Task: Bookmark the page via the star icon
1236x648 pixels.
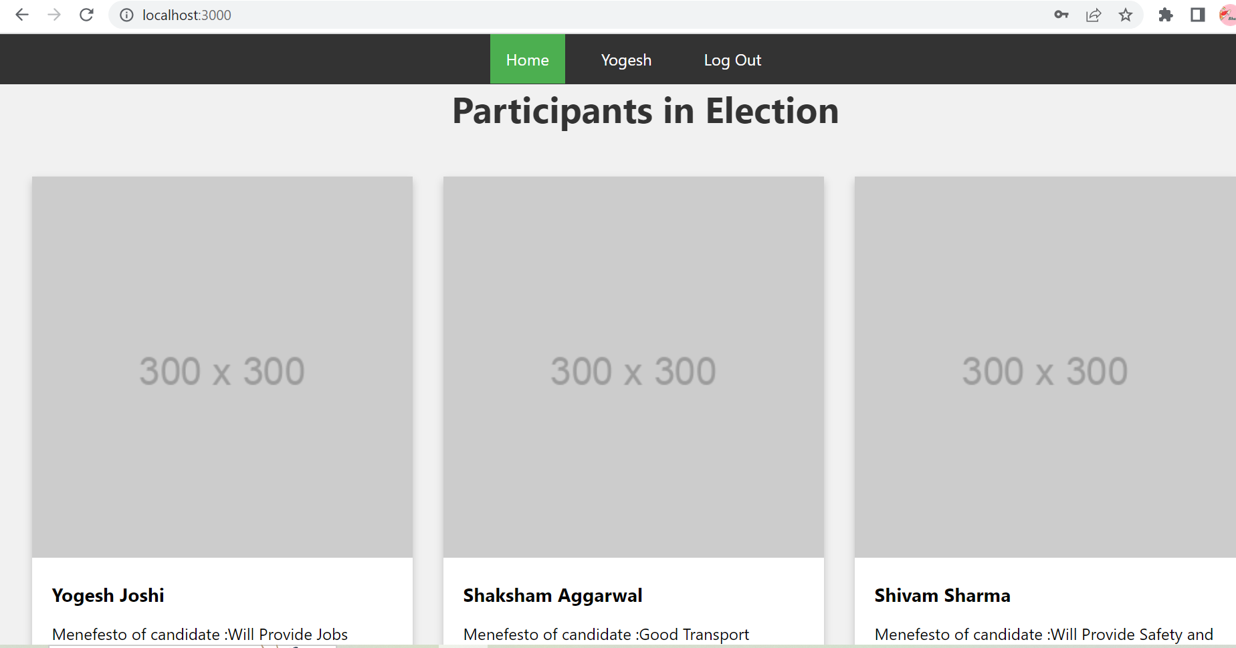Action: point(1126,15)
